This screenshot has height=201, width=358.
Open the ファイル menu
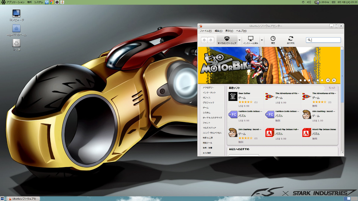206,31
